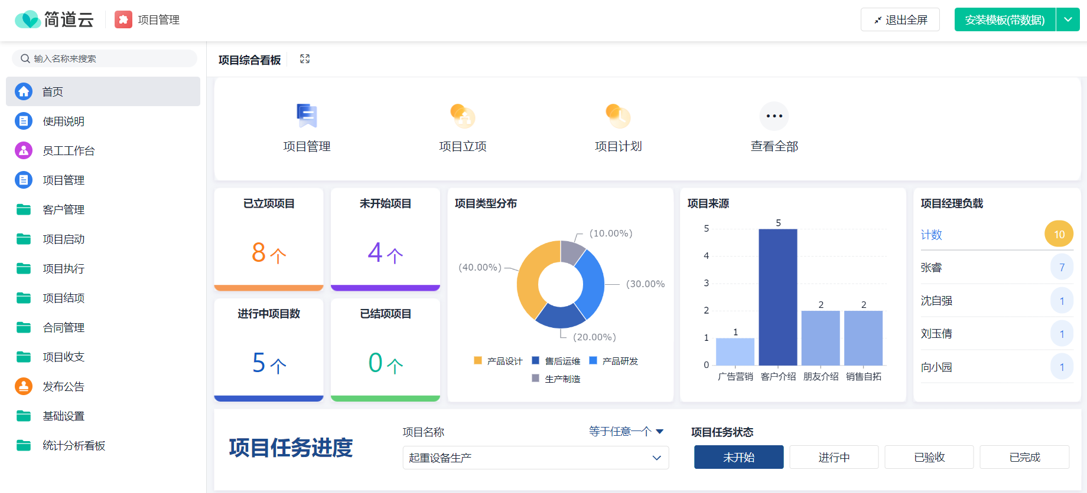Viewport: 1087px width, 493px height.
Task: Click the 首页 home icon in the sidebar
Action: click(24, 91)
